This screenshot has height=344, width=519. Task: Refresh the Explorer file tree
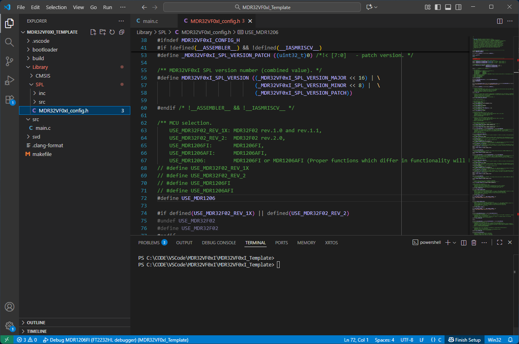pyautogui.click(x=112, y=32)
